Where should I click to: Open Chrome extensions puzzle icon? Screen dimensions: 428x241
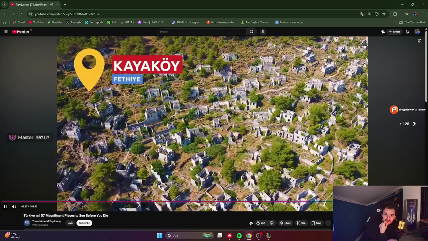click(395, 14)
